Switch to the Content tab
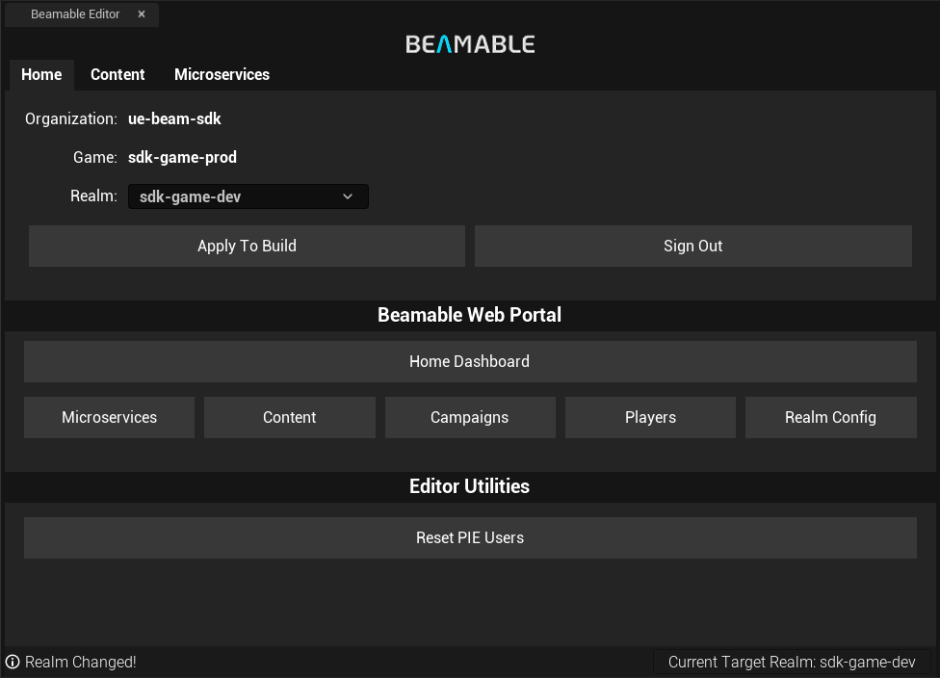This screenshot has width=940, height=678. [117, 74]
